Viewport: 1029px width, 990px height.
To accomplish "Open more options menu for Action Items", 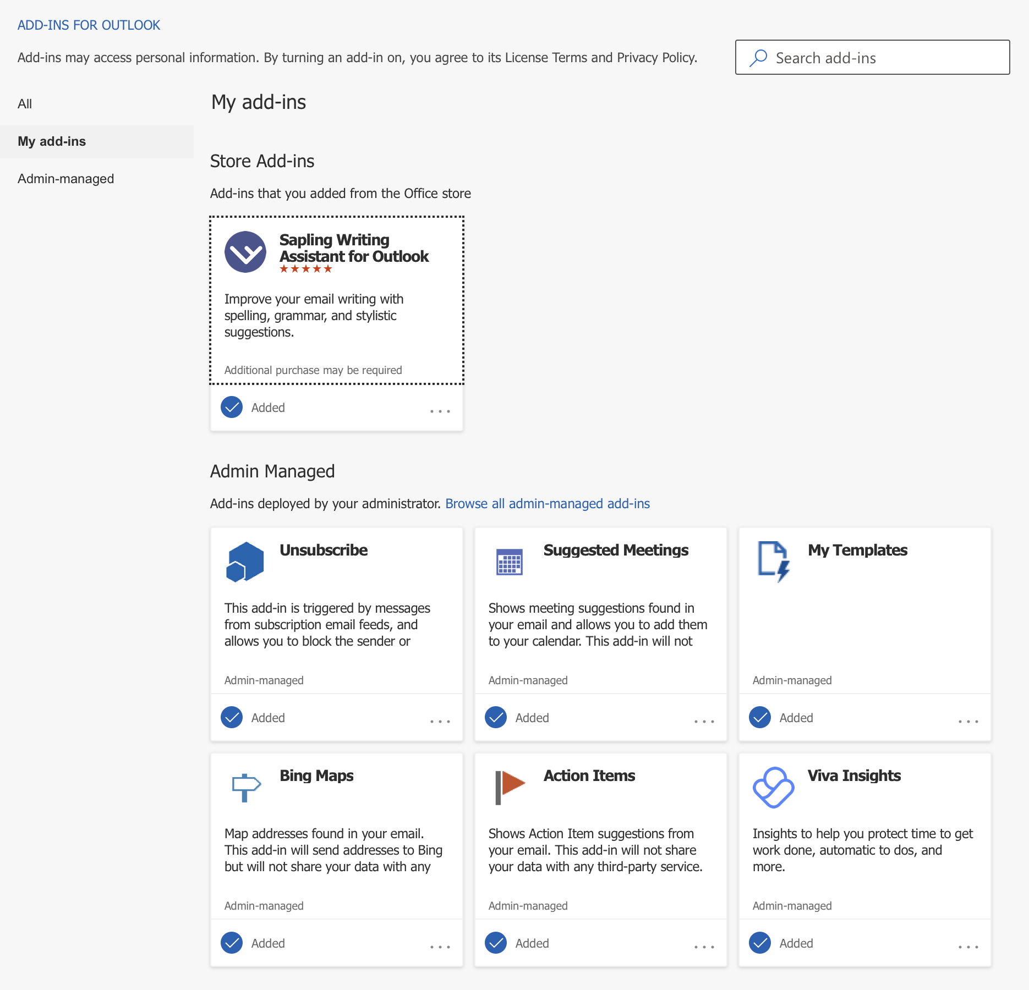I will [x=704, y=947].
